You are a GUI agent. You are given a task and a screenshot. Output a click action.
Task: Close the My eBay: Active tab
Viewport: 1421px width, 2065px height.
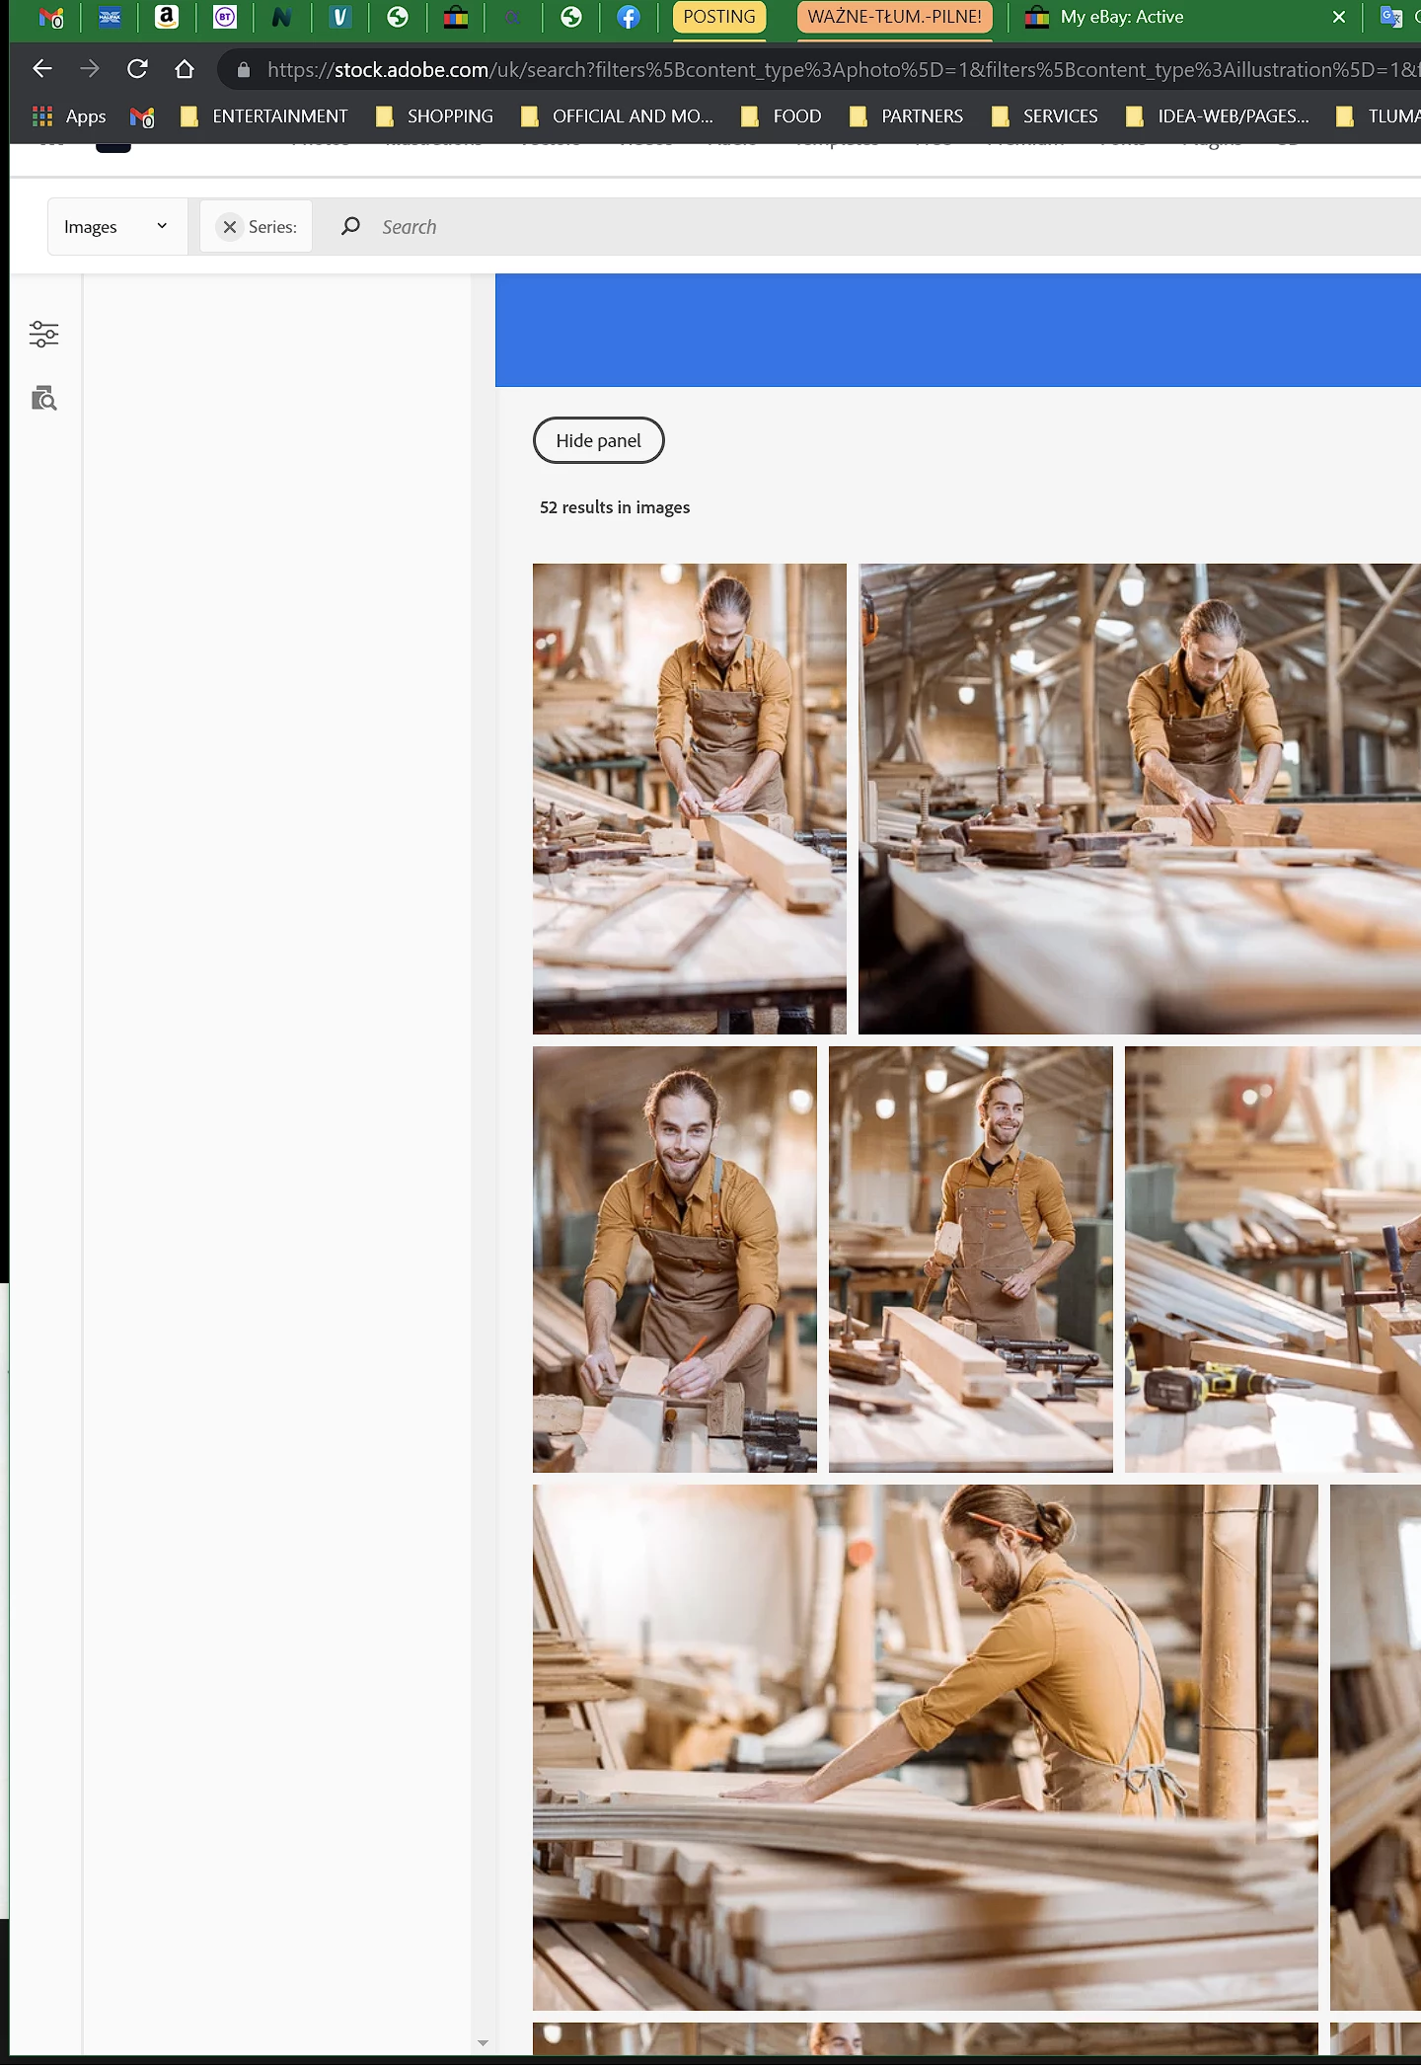[x=1338, y=17]
